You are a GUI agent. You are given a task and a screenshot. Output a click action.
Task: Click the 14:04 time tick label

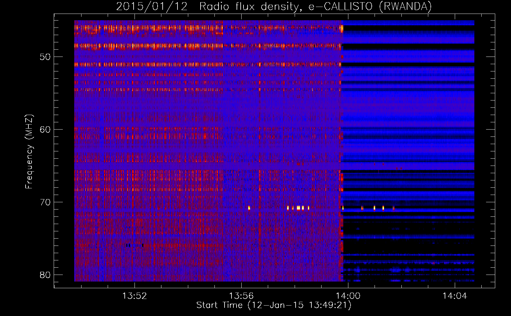point(455,296)
